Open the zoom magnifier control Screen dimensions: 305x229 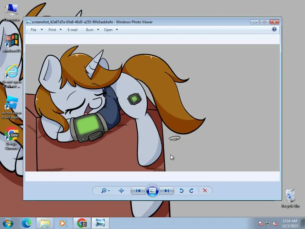[x=104, y=191]
